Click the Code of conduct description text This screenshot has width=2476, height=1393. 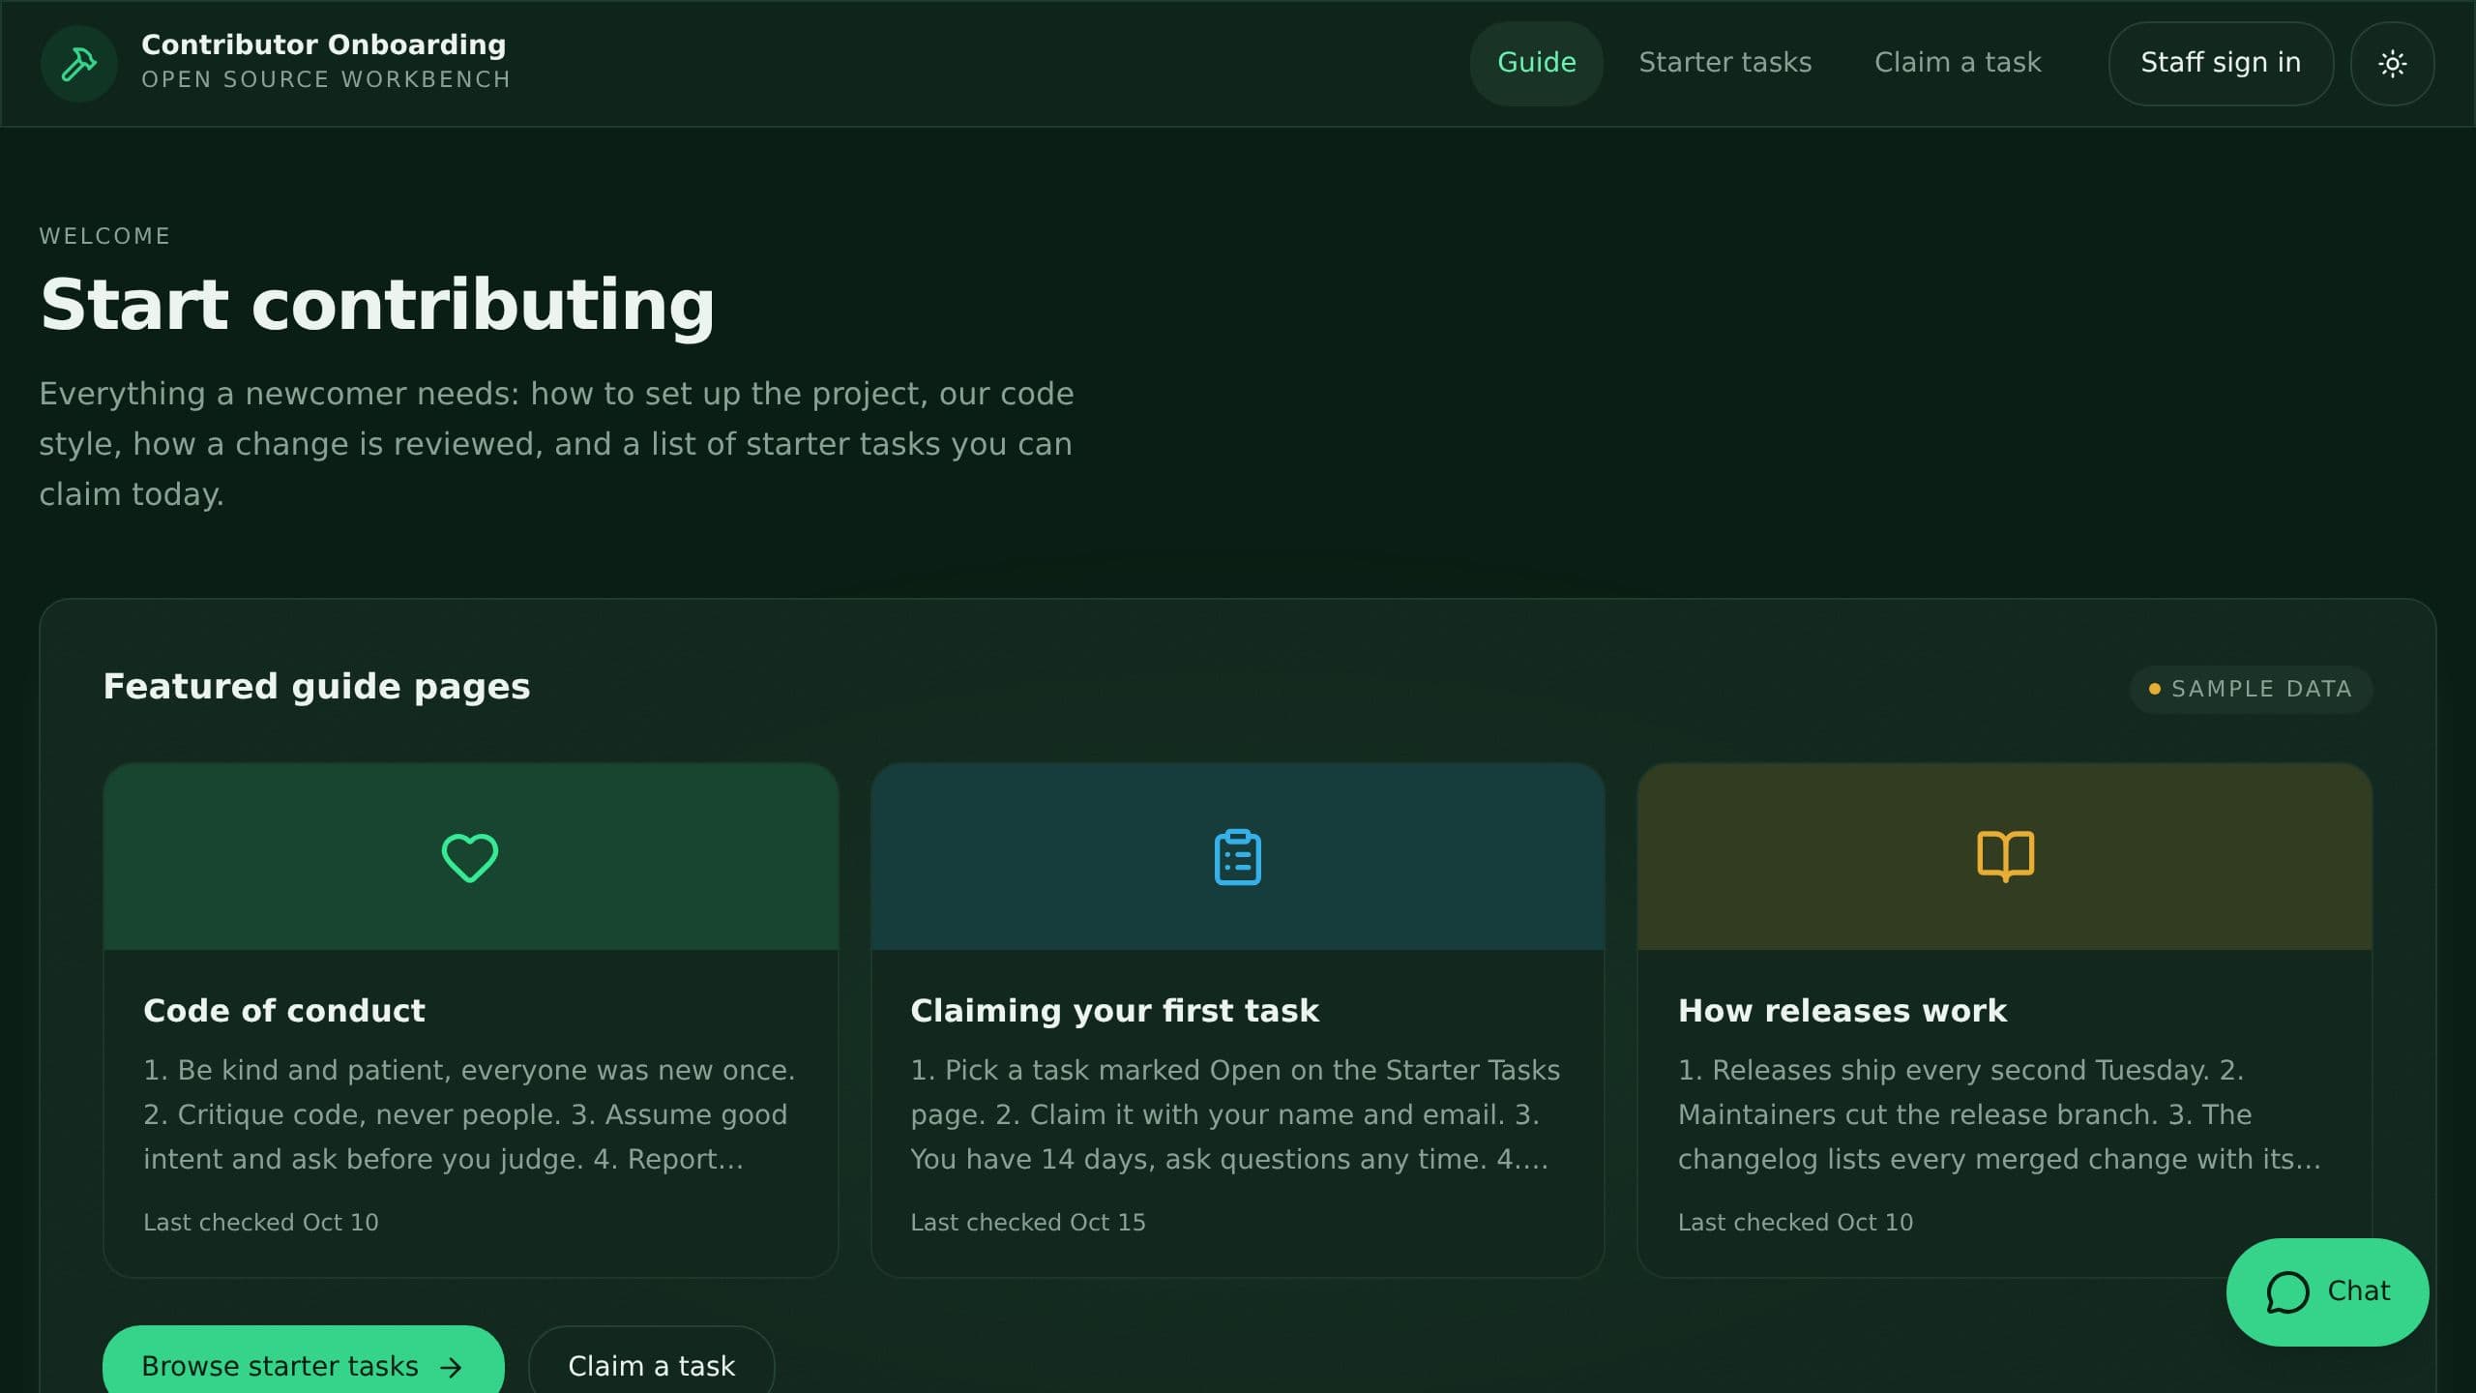click(469, 1114)
